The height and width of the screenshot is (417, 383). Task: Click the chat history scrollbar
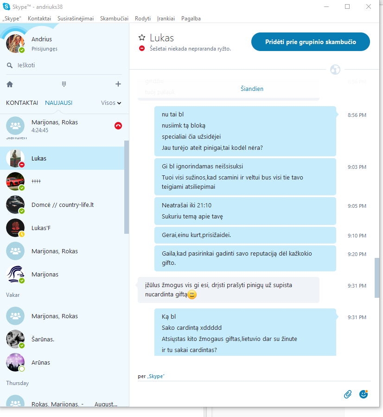377,278
